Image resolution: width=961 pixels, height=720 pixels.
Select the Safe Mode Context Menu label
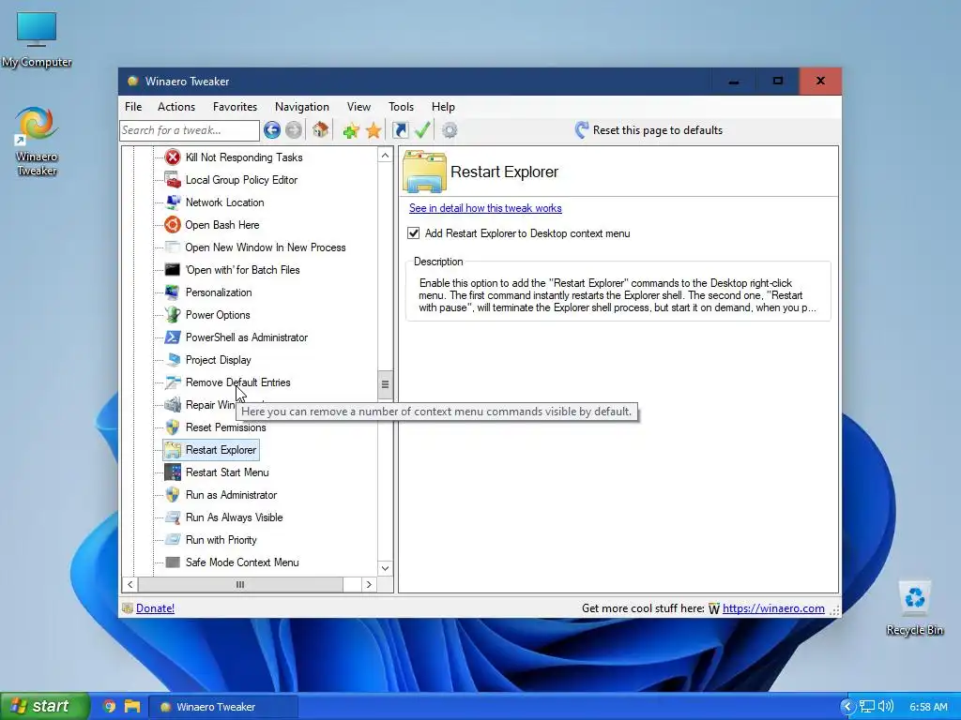click(x=242, y=562)
